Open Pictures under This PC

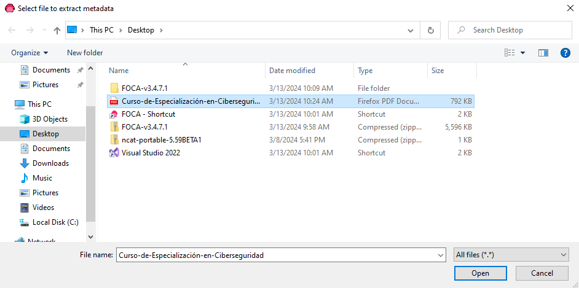45,192
